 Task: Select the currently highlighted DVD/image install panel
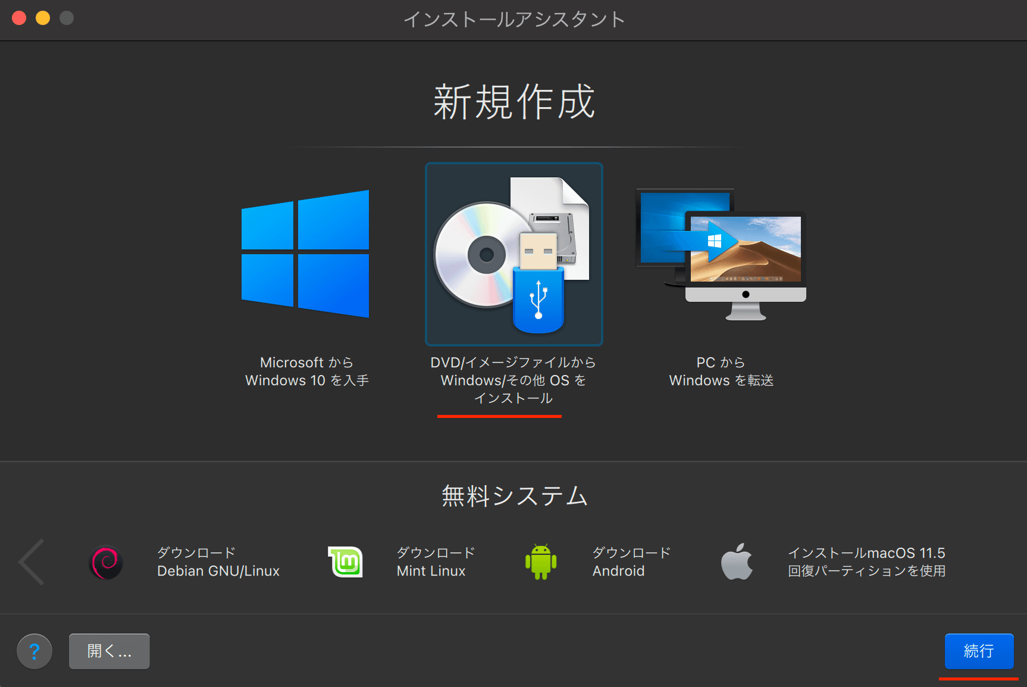[x=513, y=254]
